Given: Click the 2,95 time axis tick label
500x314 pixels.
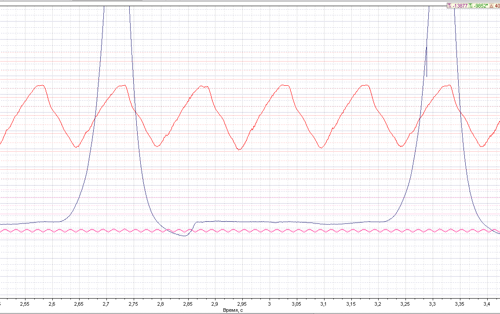Looking at the screenshot, I should click(x=242, y=304).
